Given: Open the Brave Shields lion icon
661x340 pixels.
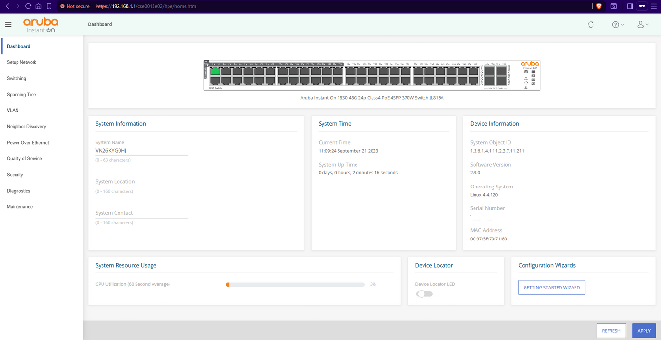Looking at the screenshot, I should (599, 6).
